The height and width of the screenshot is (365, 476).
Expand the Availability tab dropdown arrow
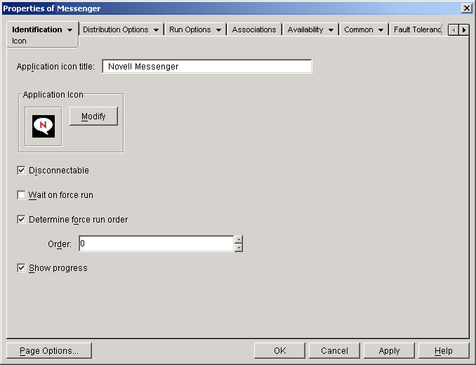pos(331,30)
